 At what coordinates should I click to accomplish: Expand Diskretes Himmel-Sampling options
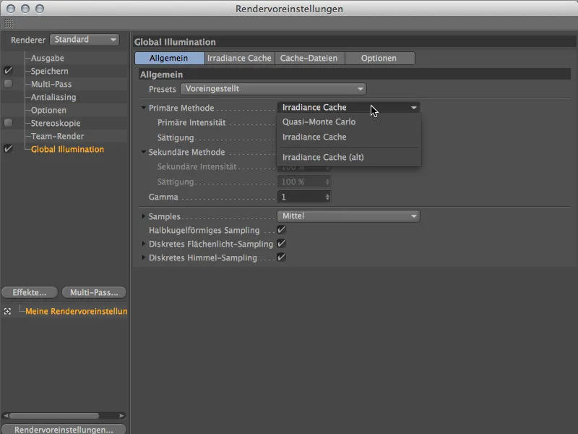pos(143,258)
